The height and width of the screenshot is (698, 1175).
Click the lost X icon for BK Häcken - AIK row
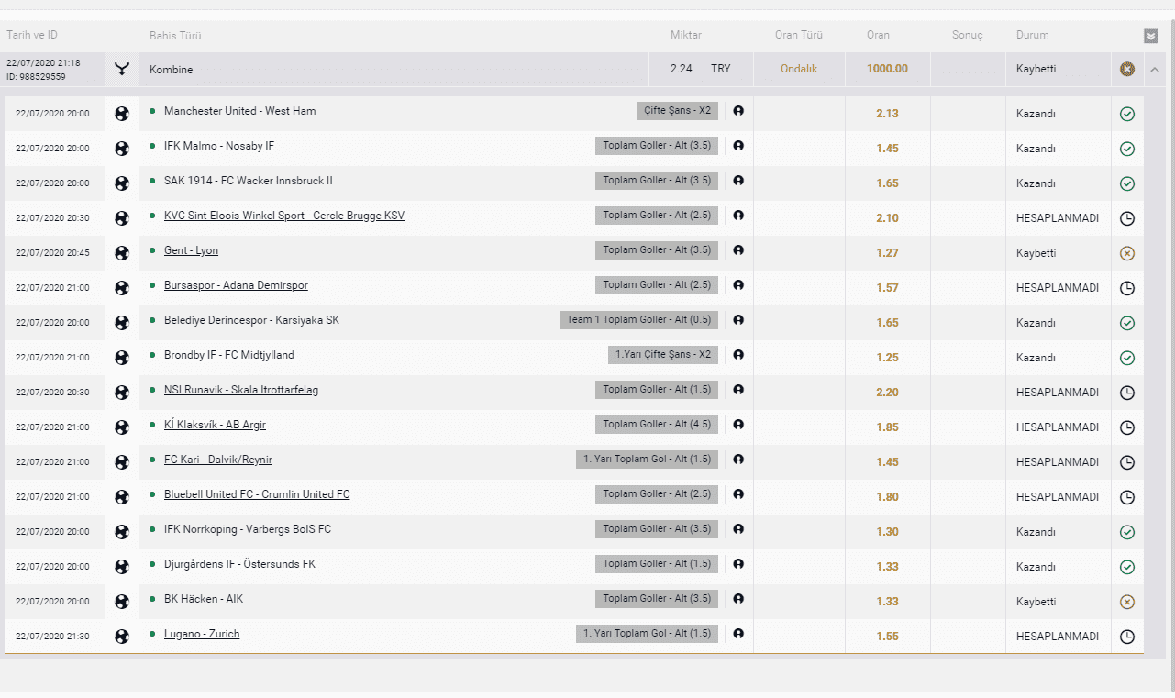[x=1127, y=602]
